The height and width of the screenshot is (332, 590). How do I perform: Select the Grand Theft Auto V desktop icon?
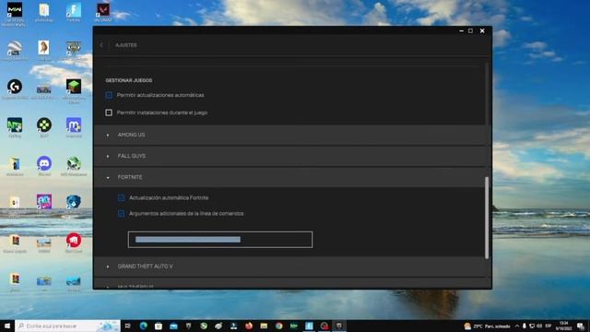(x=74, y=48)
